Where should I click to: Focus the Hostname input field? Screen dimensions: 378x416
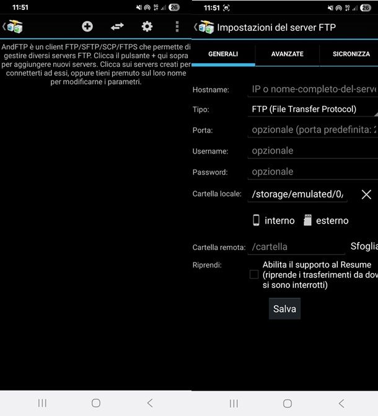313,89
